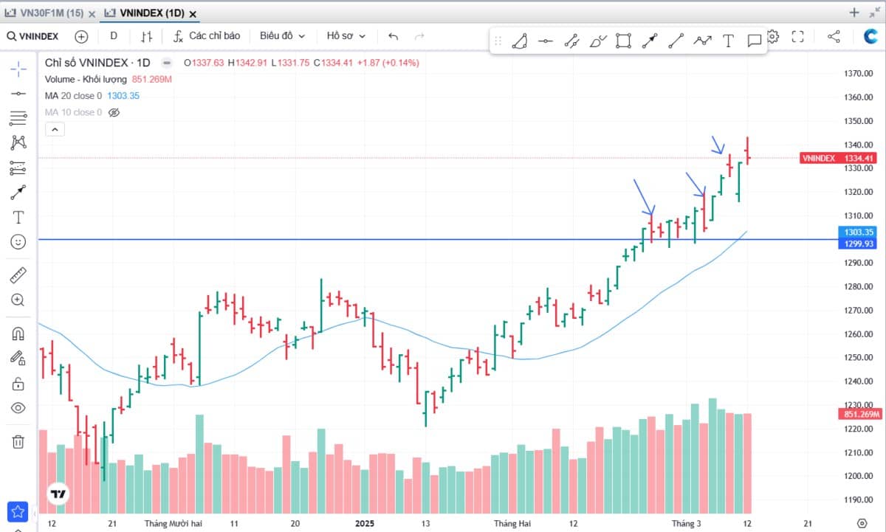
Task: Toggle stay in drawing mode
Action: click(18, 359)
